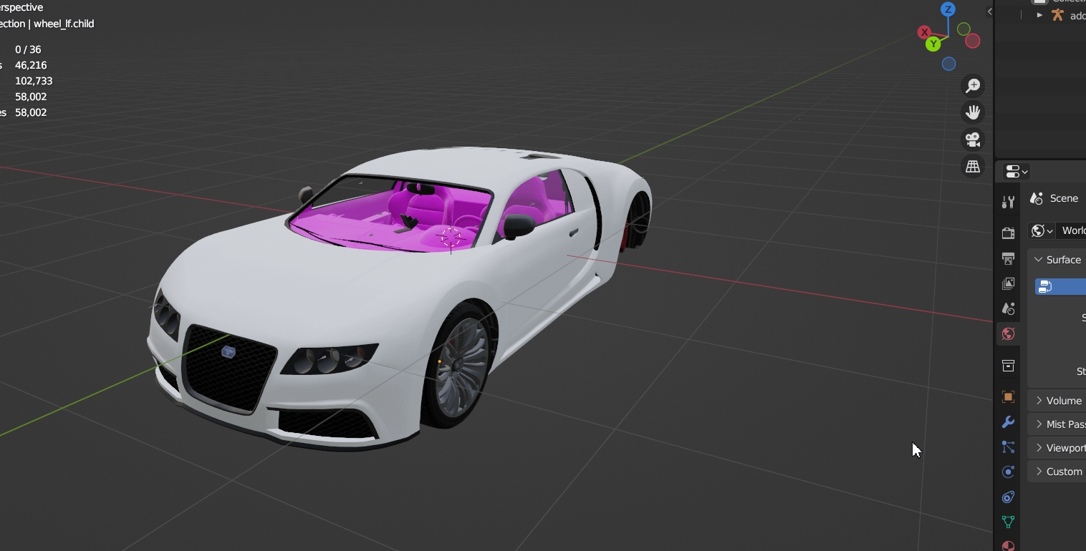Viewport: 1086px width, 551px height.
Task: Open the Physics properties tab
Action: click(x=1008, y=472)
